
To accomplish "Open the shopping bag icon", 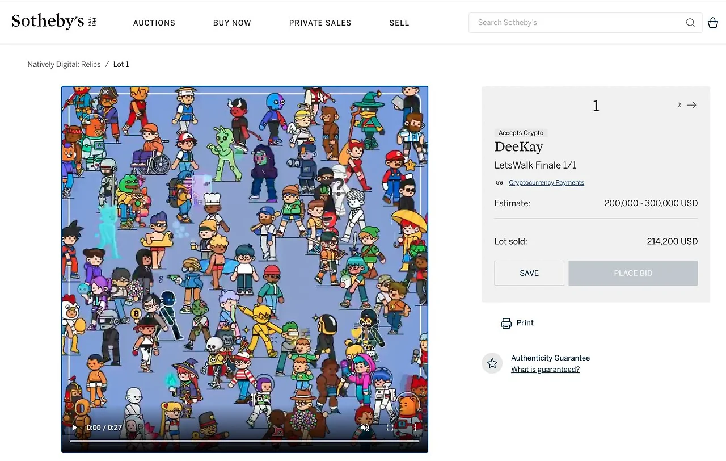I will (x=713, y=23).
